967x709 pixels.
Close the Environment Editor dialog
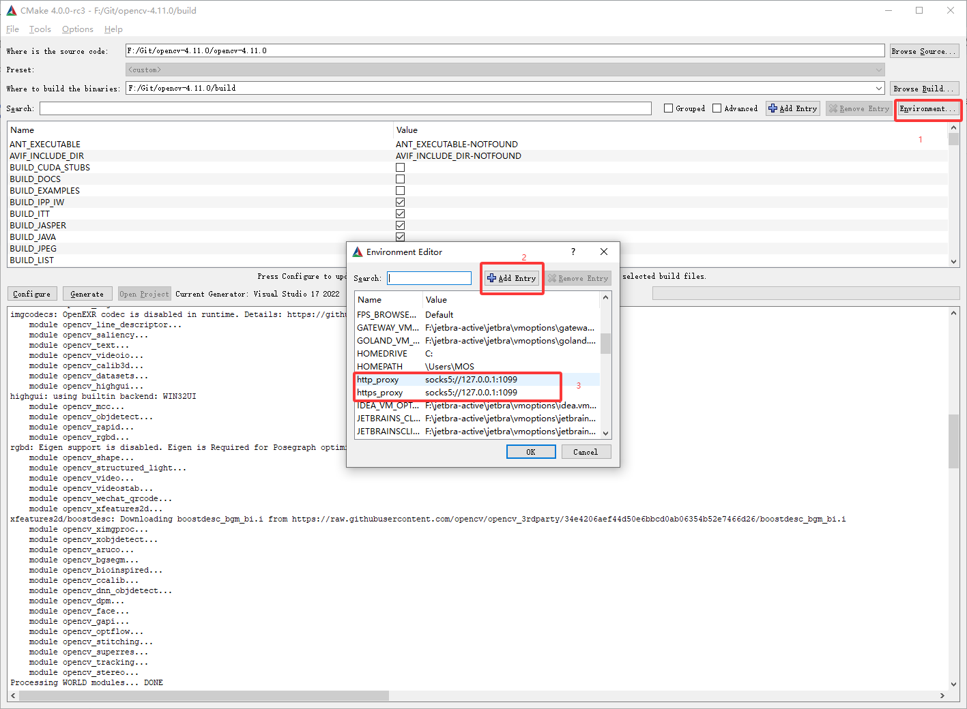(x=604, y=252)
